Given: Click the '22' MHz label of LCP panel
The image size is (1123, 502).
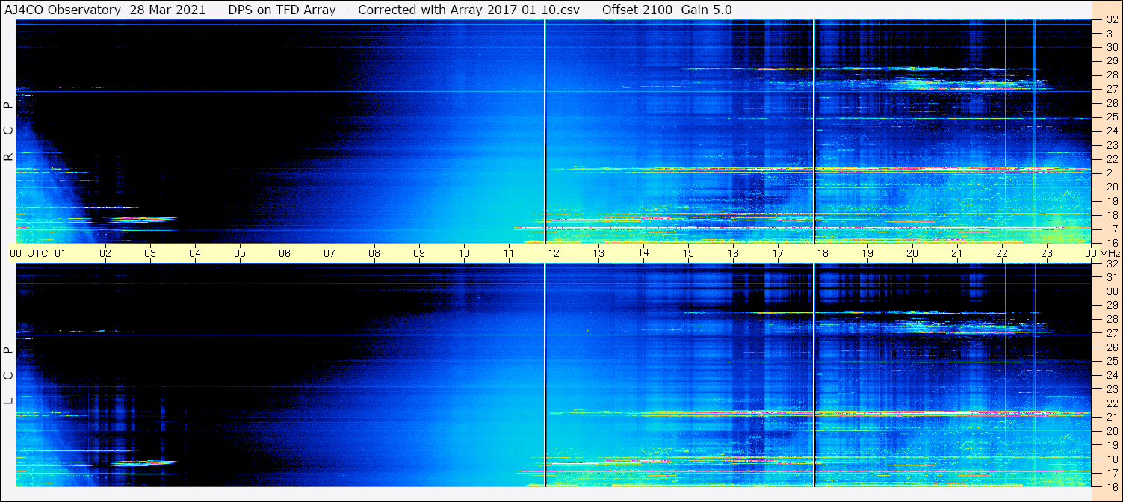Looking at the screenshot, I should [1111, 403].
